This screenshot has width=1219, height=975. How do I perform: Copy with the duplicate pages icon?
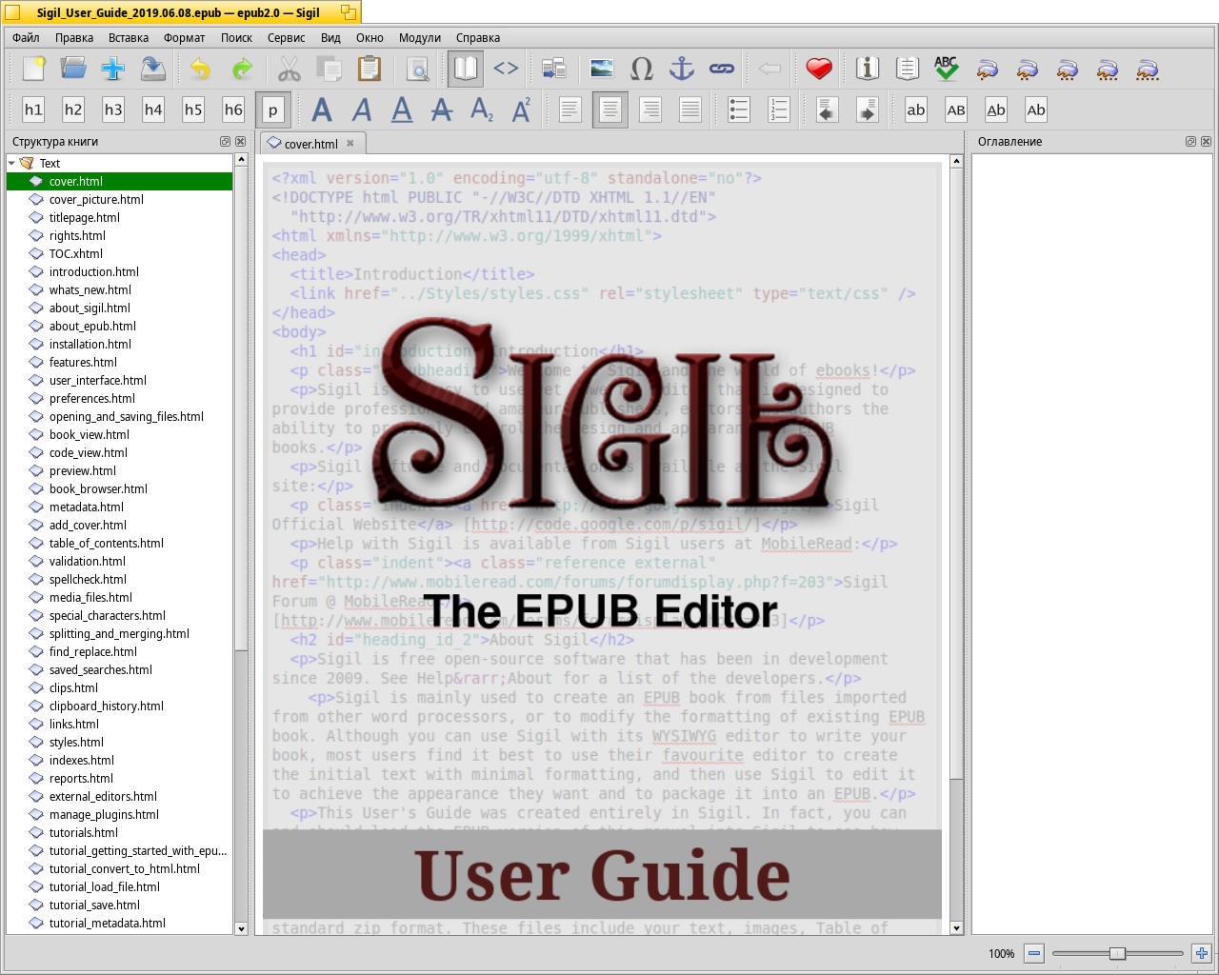tap(330, 69)
